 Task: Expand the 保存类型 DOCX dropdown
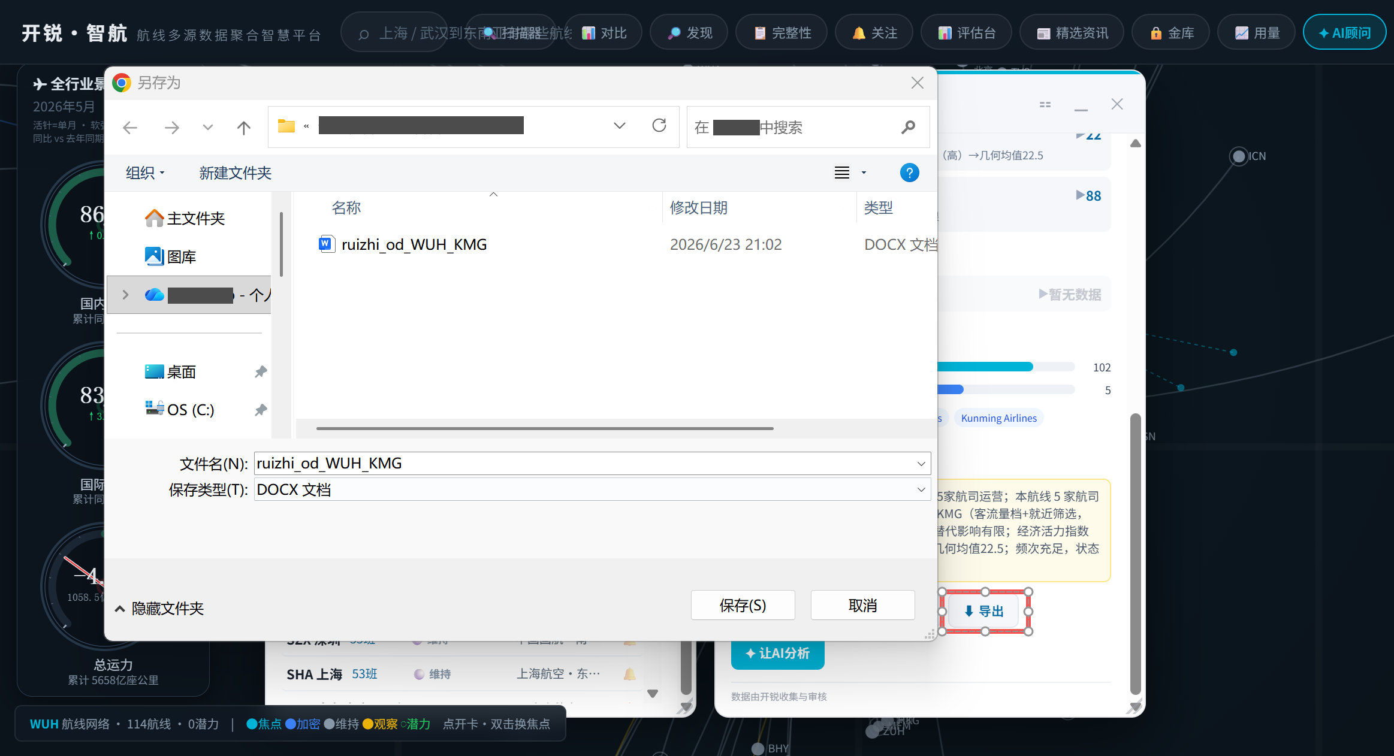tap(921, 489)
